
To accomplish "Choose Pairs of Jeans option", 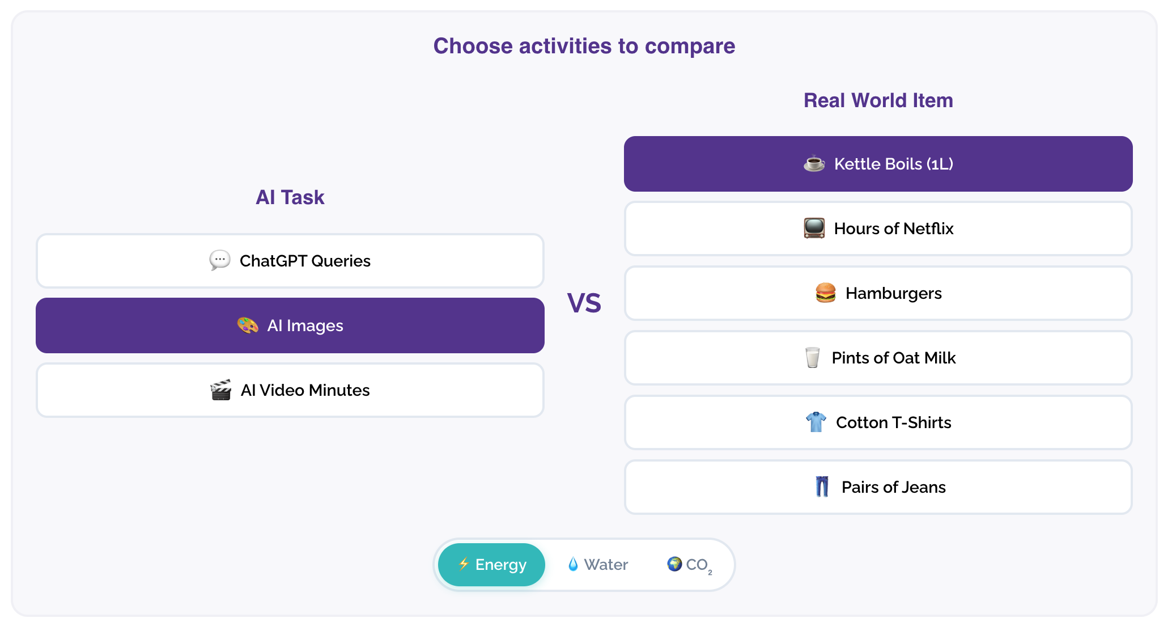I will coord(878,487).
